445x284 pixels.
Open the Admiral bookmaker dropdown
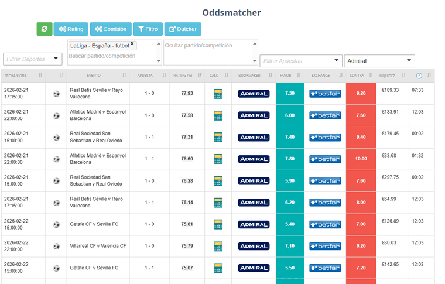pyautogui.click(x=379, y=60)
